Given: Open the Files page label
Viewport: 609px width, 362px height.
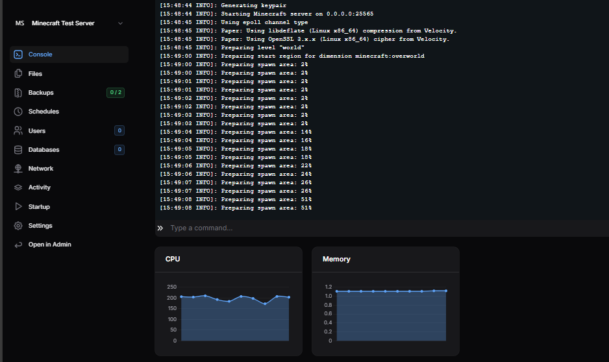Looking at the screenshot, I should point(35,74).
